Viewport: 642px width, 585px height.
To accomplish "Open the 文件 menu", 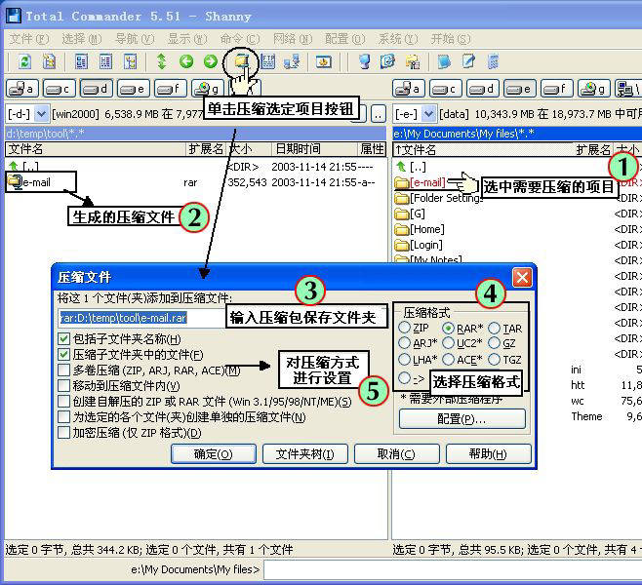I will [28, 39].
